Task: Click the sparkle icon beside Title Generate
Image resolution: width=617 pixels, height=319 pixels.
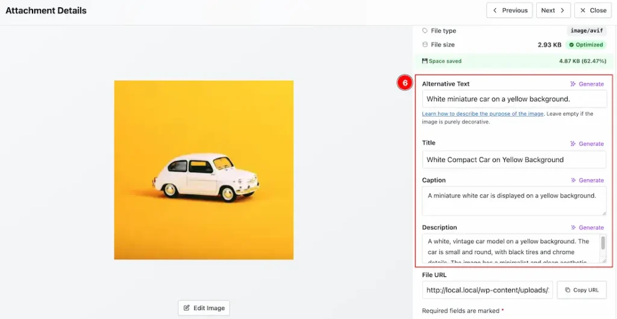Action: click(574, 144)
